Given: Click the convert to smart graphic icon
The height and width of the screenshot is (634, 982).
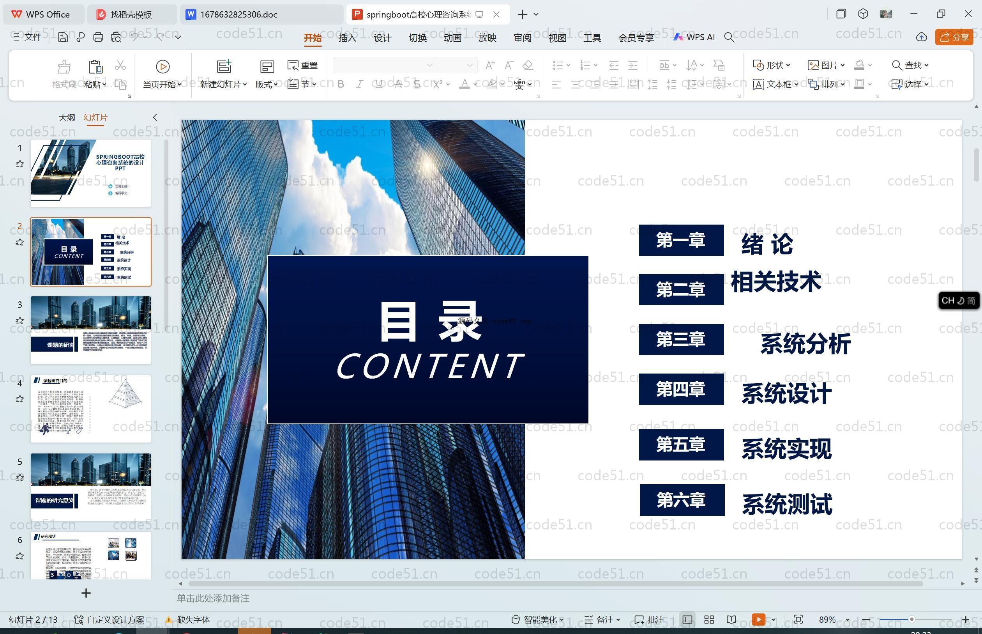Looking at the screenshot, I should (719, 65).
